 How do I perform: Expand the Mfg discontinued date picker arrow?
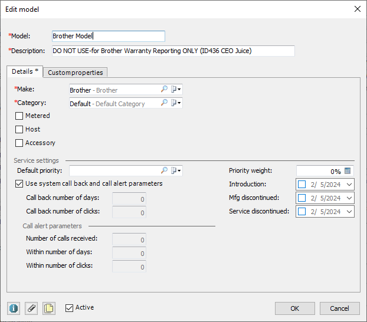point(349,198)
